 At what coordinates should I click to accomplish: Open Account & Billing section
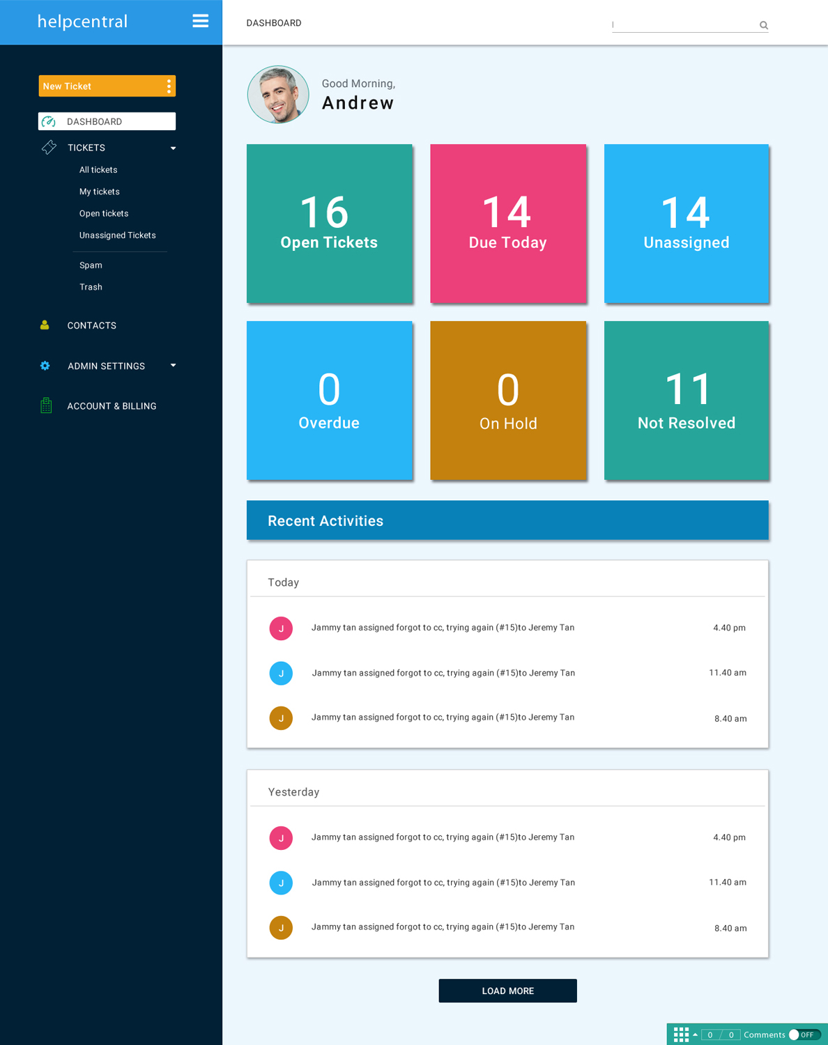coord(112,406)
